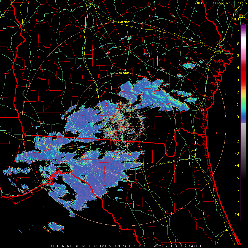Click the 4 dB tick label on scale

coord(238,68)
